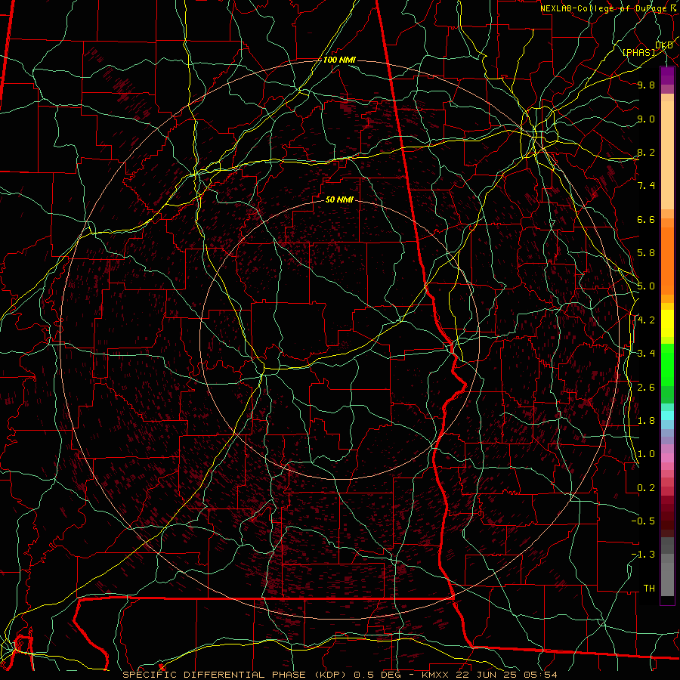This screenshot has height=680, width=680.
Task: Click the [PHAS] label near the color bar
Action: coord(638,52)
